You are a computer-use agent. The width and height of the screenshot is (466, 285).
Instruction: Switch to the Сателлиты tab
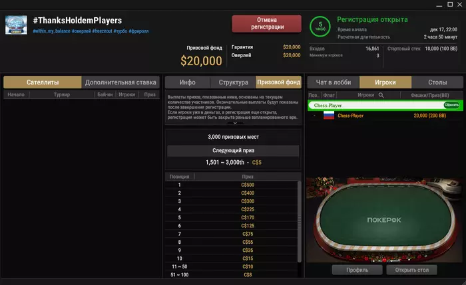pyautogui.click(x=43, y=82)
